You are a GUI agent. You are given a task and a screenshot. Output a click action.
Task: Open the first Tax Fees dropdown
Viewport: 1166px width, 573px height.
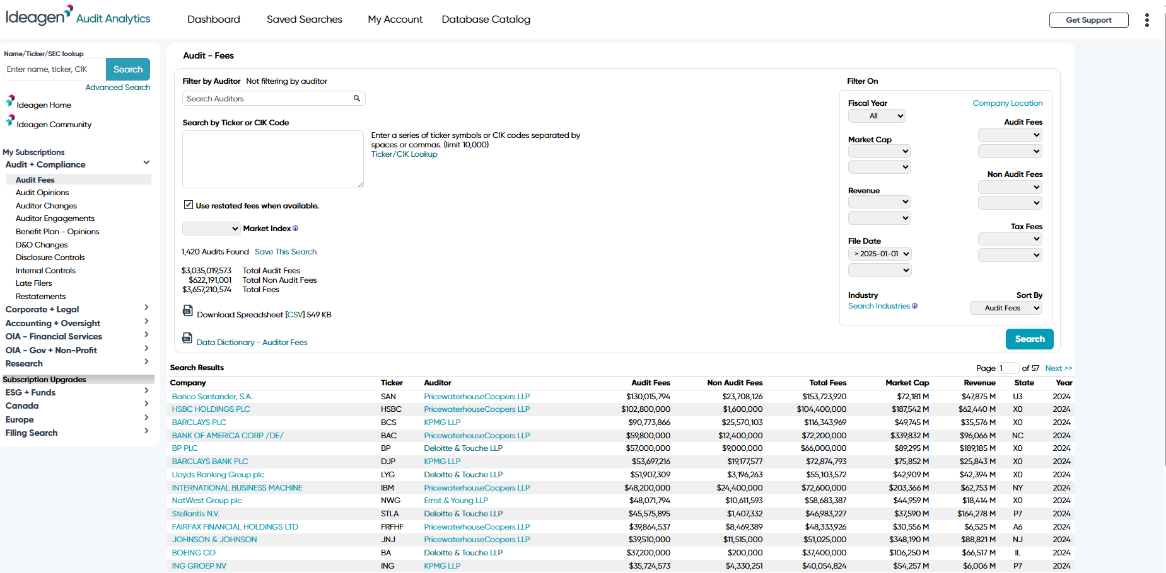(1010, 239)
